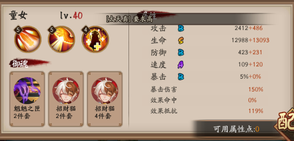This screenshot has width=294, height=141.
Task: Click the B grade badge next to 暴击
Action: (181, 77)
